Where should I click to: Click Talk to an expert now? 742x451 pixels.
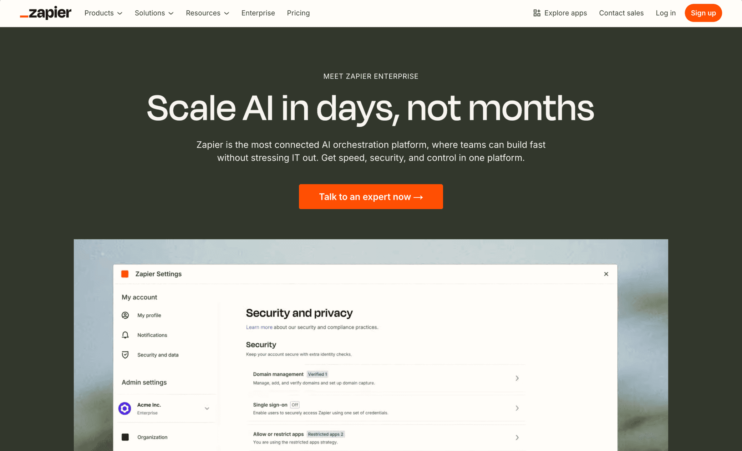tap(371, 197)
